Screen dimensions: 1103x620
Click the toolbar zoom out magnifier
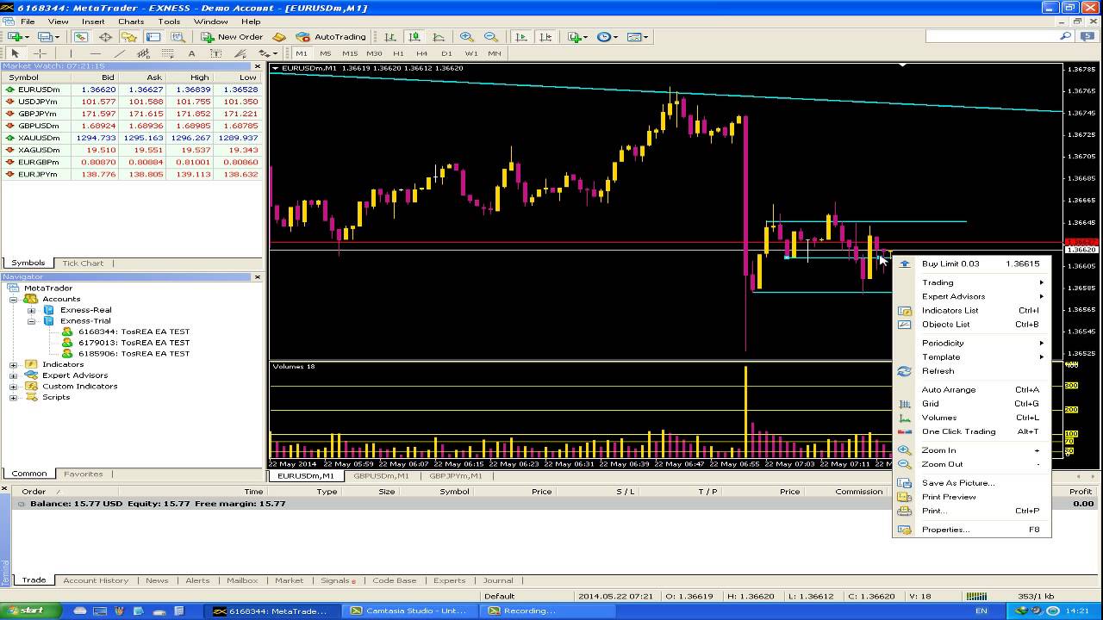[x=490, y=37]
